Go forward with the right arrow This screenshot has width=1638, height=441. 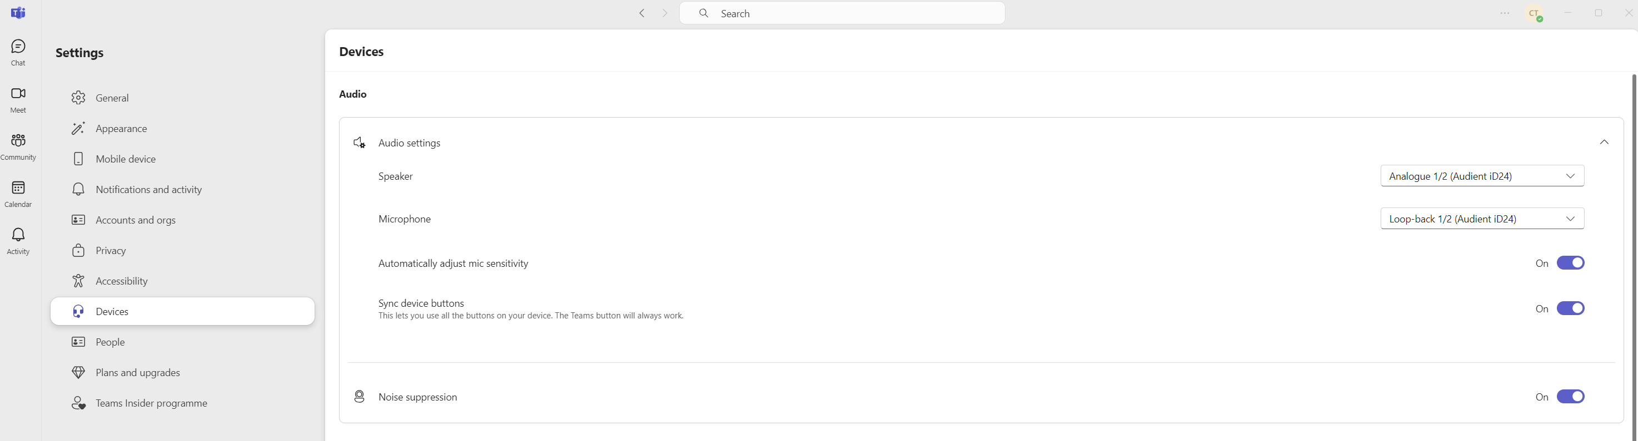pos(665,13)
